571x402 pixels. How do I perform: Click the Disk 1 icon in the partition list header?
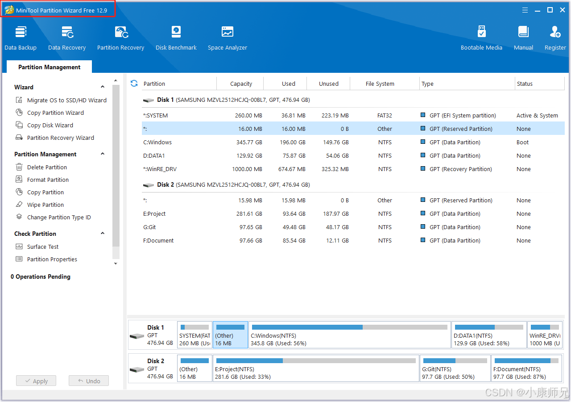[148, 100]
